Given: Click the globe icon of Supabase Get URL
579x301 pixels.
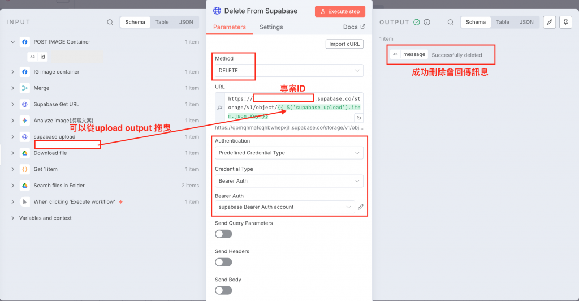Looking at the screenshot, I should pyautogui.click(x=25, y=104).
